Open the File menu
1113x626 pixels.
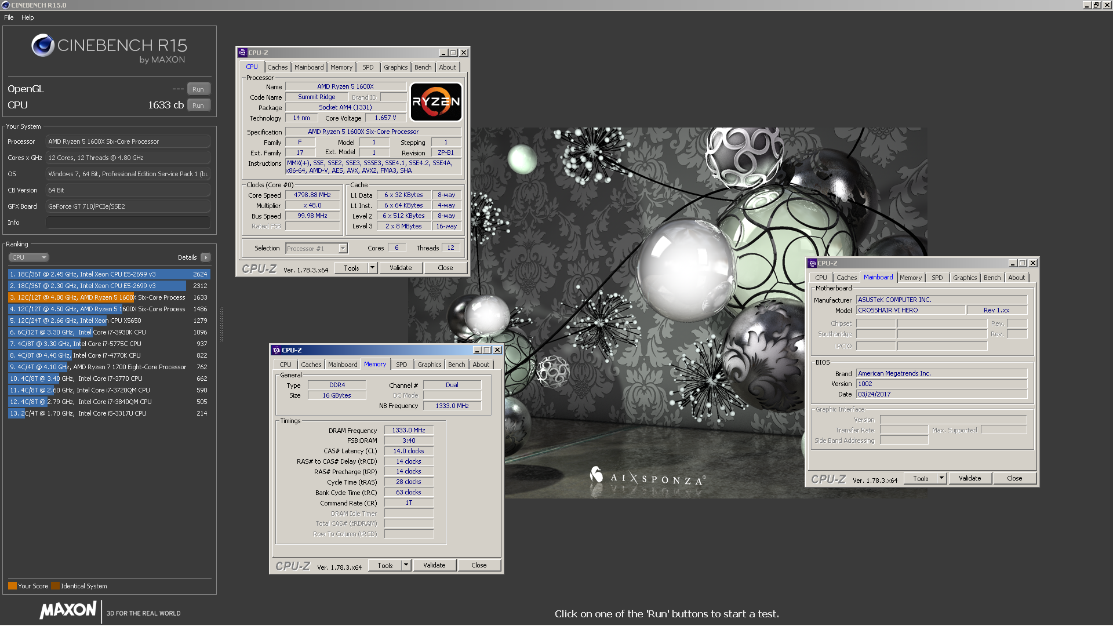9,17
